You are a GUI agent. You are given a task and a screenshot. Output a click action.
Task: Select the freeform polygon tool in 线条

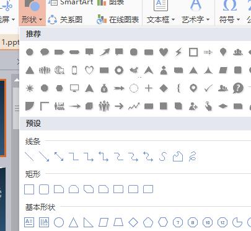(178, 156)
